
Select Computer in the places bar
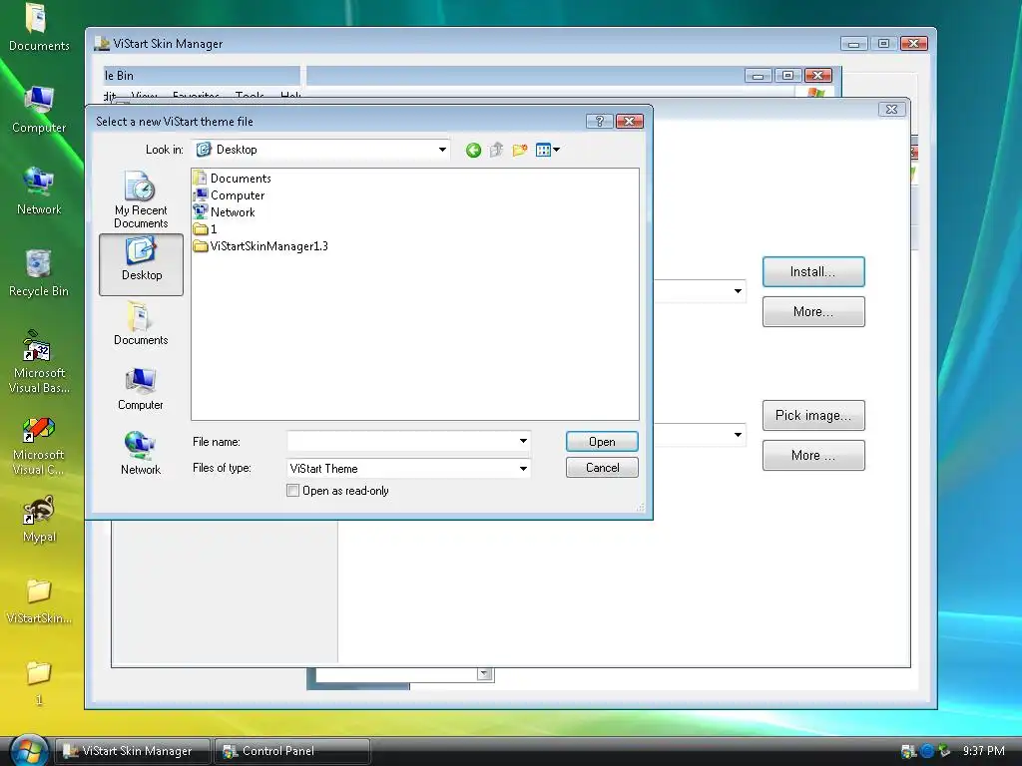[141, 388]
